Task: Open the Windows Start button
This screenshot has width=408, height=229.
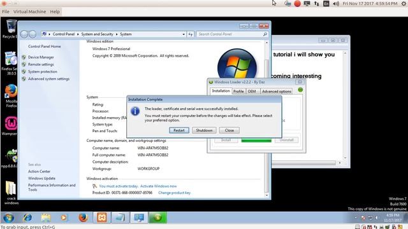Action: click(8, 218)
